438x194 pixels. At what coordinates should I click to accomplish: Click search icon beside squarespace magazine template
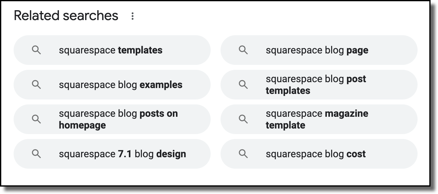click(243, 119)
